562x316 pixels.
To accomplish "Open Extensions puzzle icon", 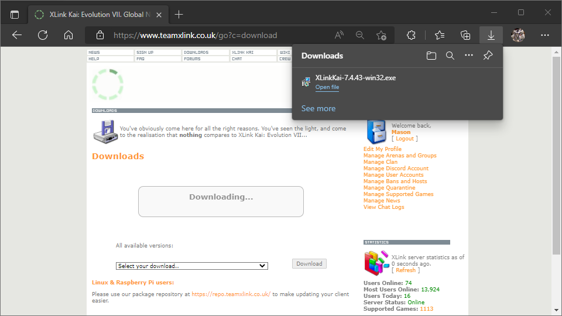I will (411, 35).
